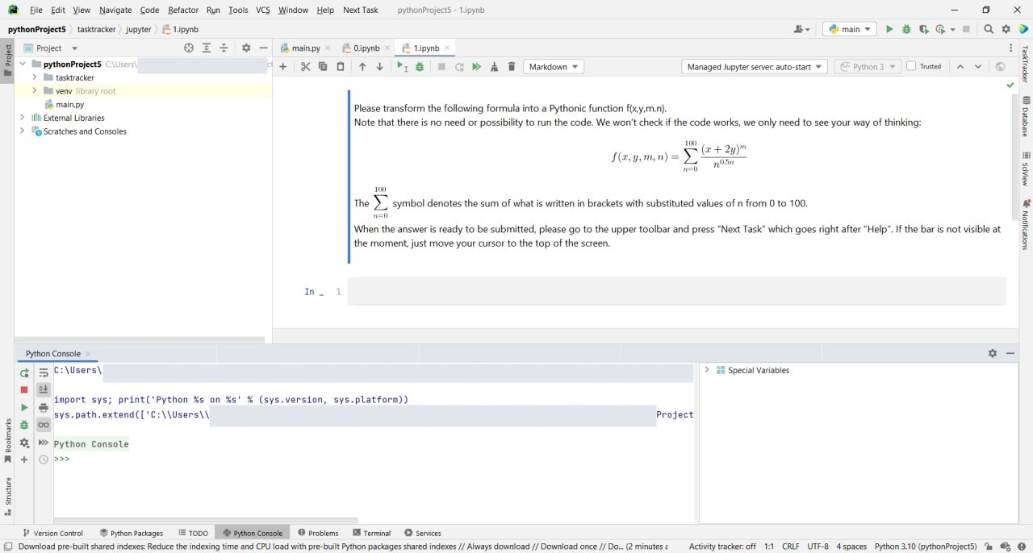Open the Markdown cell type dropdown

click(x=554, y=67)
